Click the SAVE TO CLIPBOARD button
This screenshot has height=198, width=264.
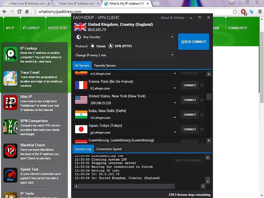(188, 160)
